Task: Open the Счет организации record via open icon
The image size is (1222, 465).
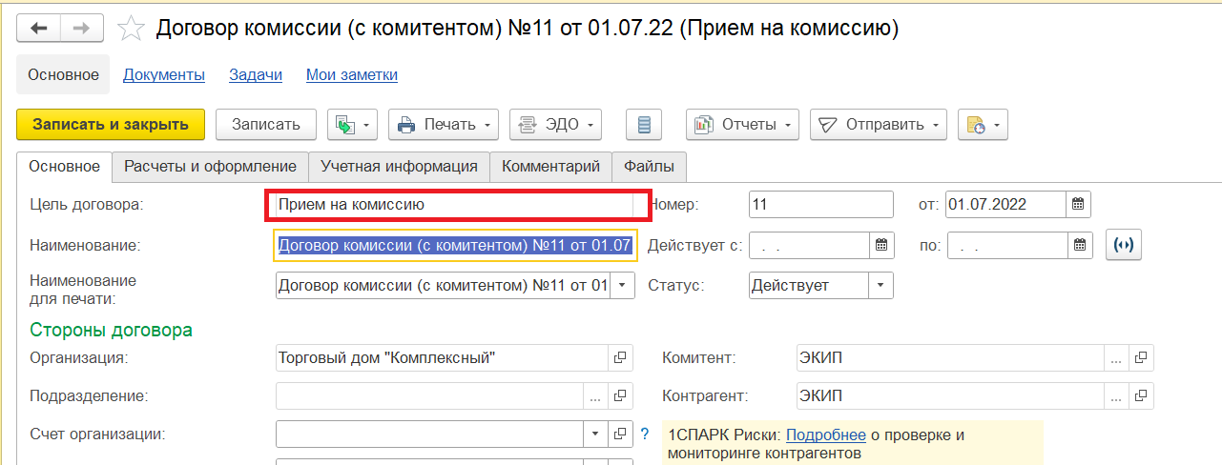Action: pyautogui.click(x=621, y=434)
